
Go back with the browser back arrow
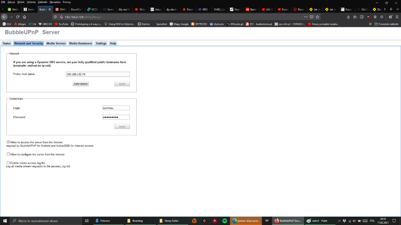pyautogui.click(x=4, y=17)
